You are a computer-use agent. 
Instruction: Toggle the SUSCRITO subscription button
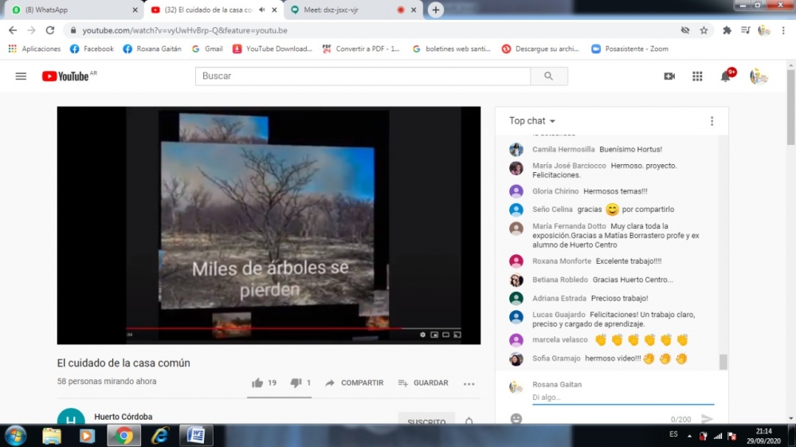[426, 422]
